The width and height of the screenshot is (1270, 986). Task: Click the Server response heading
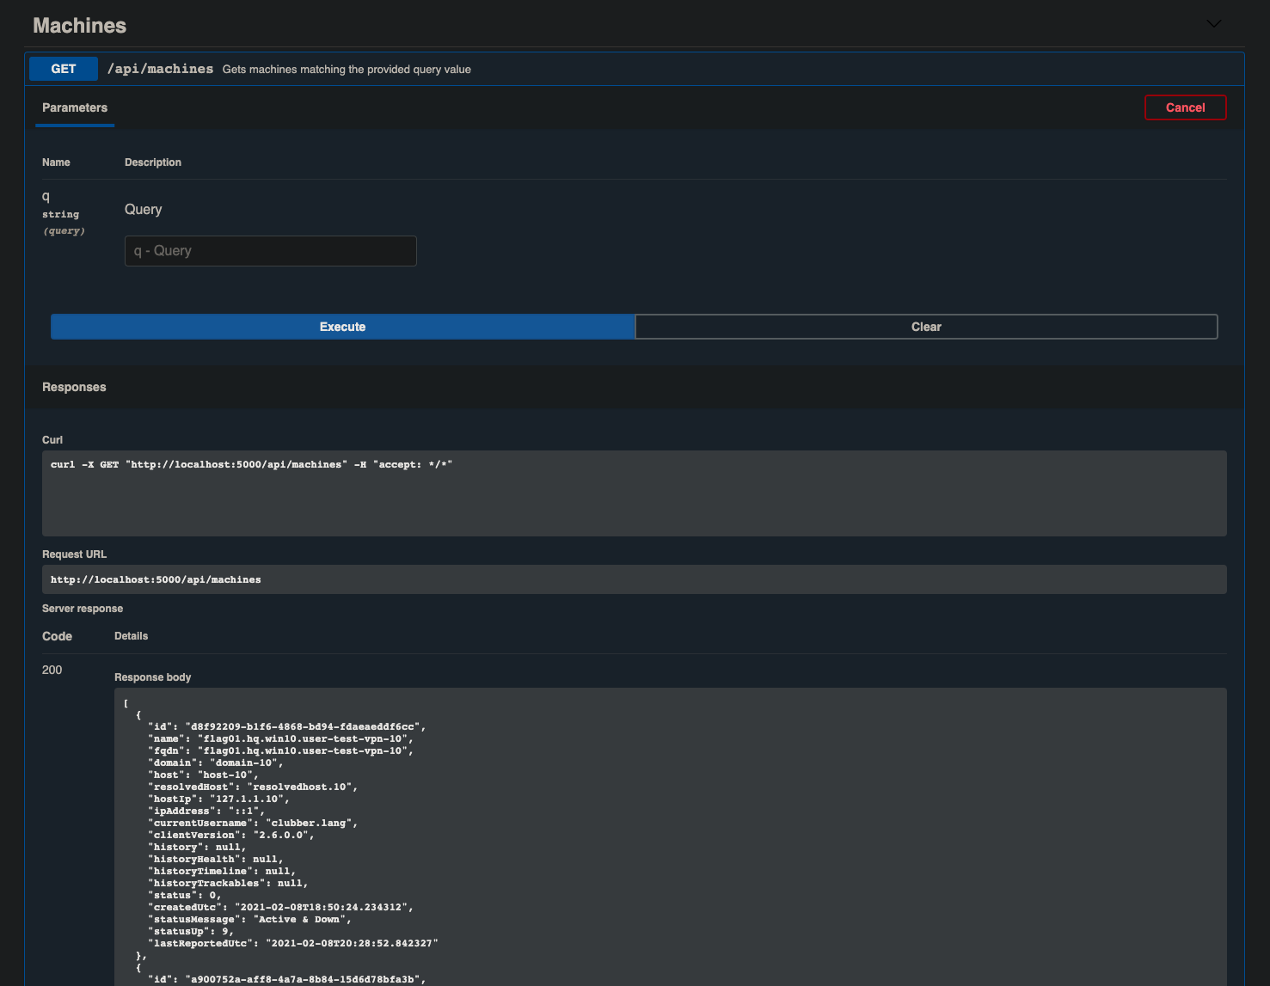click(x=83, y=608)
